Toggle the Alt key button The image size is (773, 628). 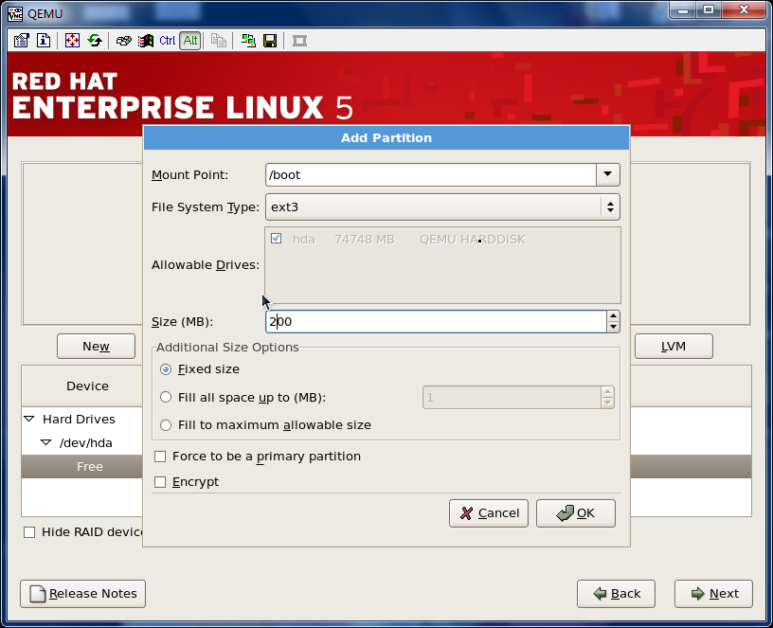click(190, 41)
